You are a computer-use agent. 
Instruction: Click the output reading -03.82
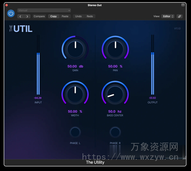pos(152,98)
